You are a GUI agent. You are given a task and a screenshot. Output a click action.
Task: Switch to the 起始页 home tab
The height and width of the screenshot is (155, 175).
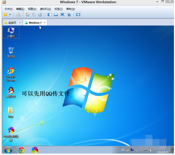(12, 23)
